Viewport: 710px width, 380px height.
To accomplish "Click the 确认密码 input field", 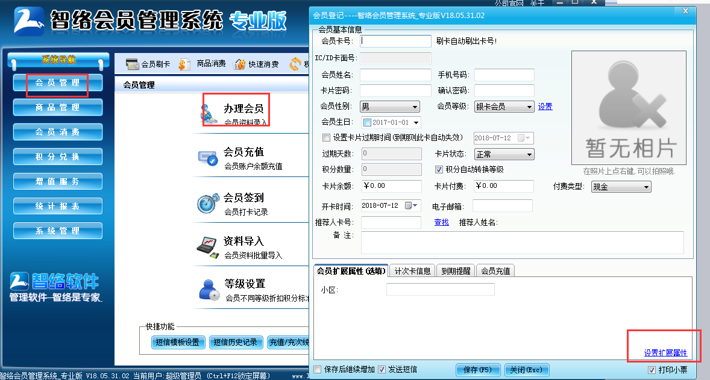I will coord(504,90).
